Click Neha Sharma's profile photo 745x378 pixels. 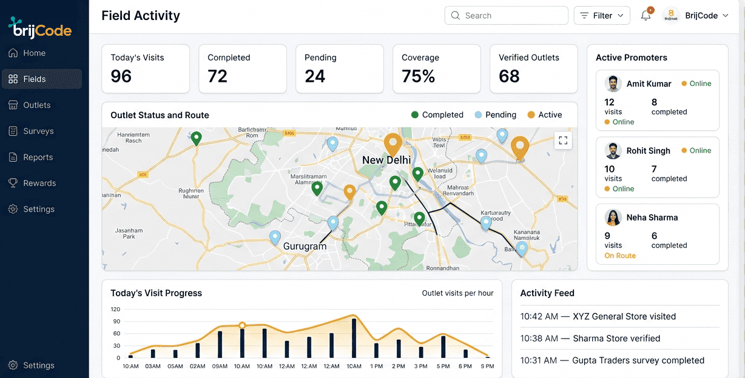coord(613,217)
